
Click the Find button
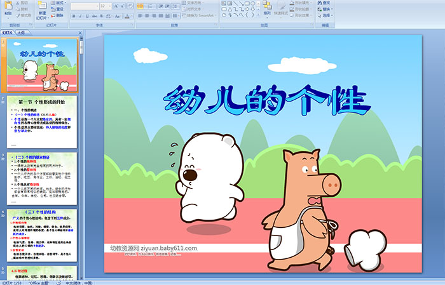click(x=324, y=3)
